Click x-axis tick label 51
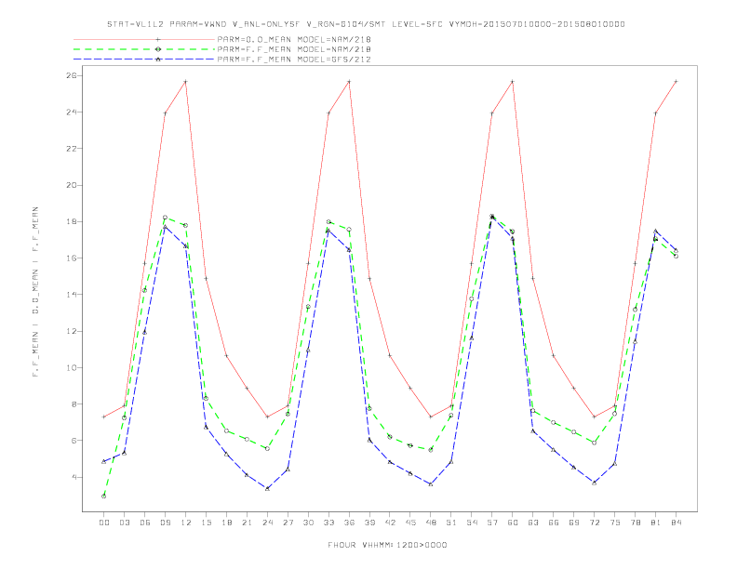 point(451,523)
